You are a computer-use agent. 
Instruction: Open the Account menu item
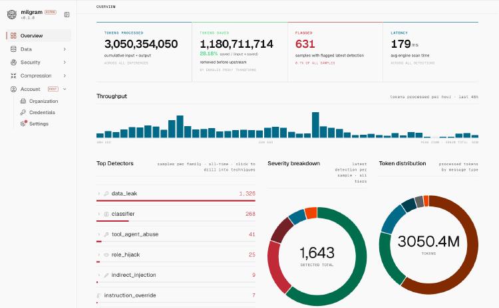(39, 89)
